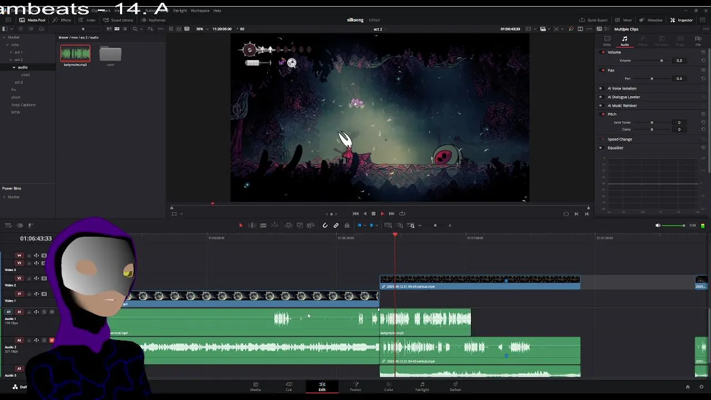Switch media pool to list view
This screenshot has height=400, width=711.
[124, 29]
